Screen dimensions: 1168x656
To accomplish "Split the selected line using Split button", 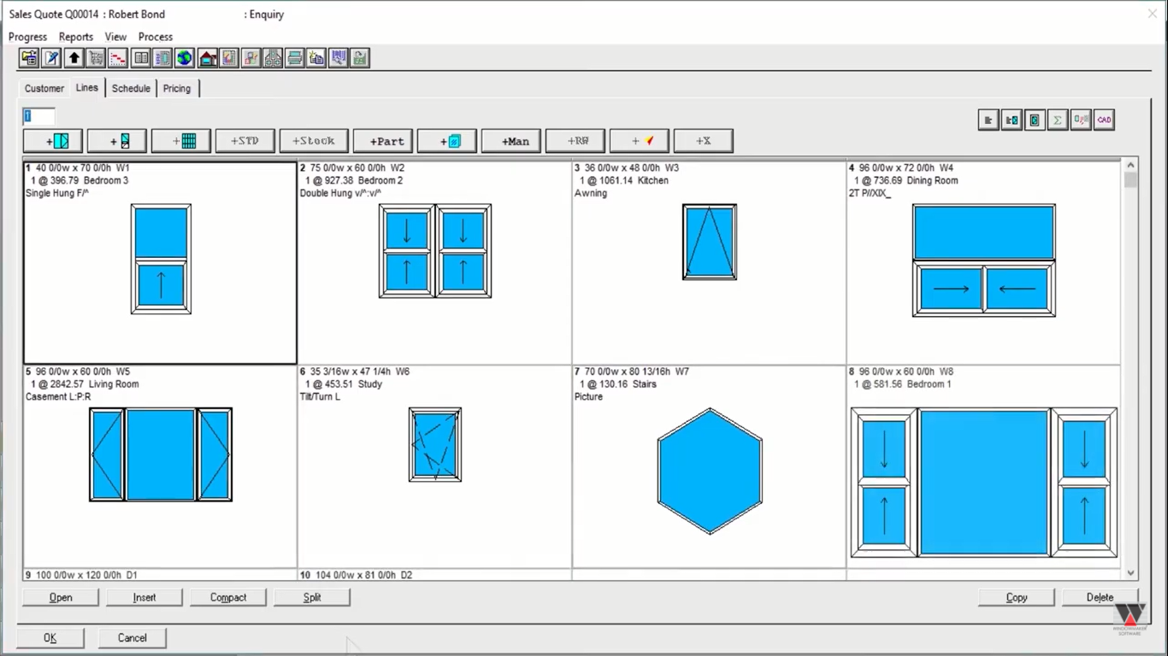I will [312, 596].
